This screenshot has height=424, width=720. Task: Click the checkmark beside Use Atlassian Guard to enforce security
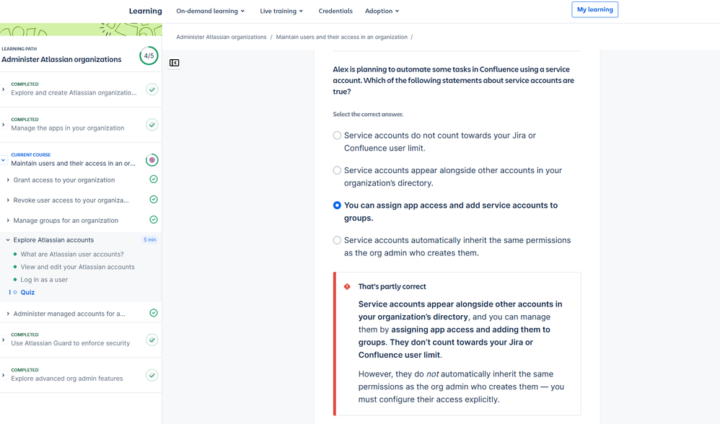[x=152, y=340]
